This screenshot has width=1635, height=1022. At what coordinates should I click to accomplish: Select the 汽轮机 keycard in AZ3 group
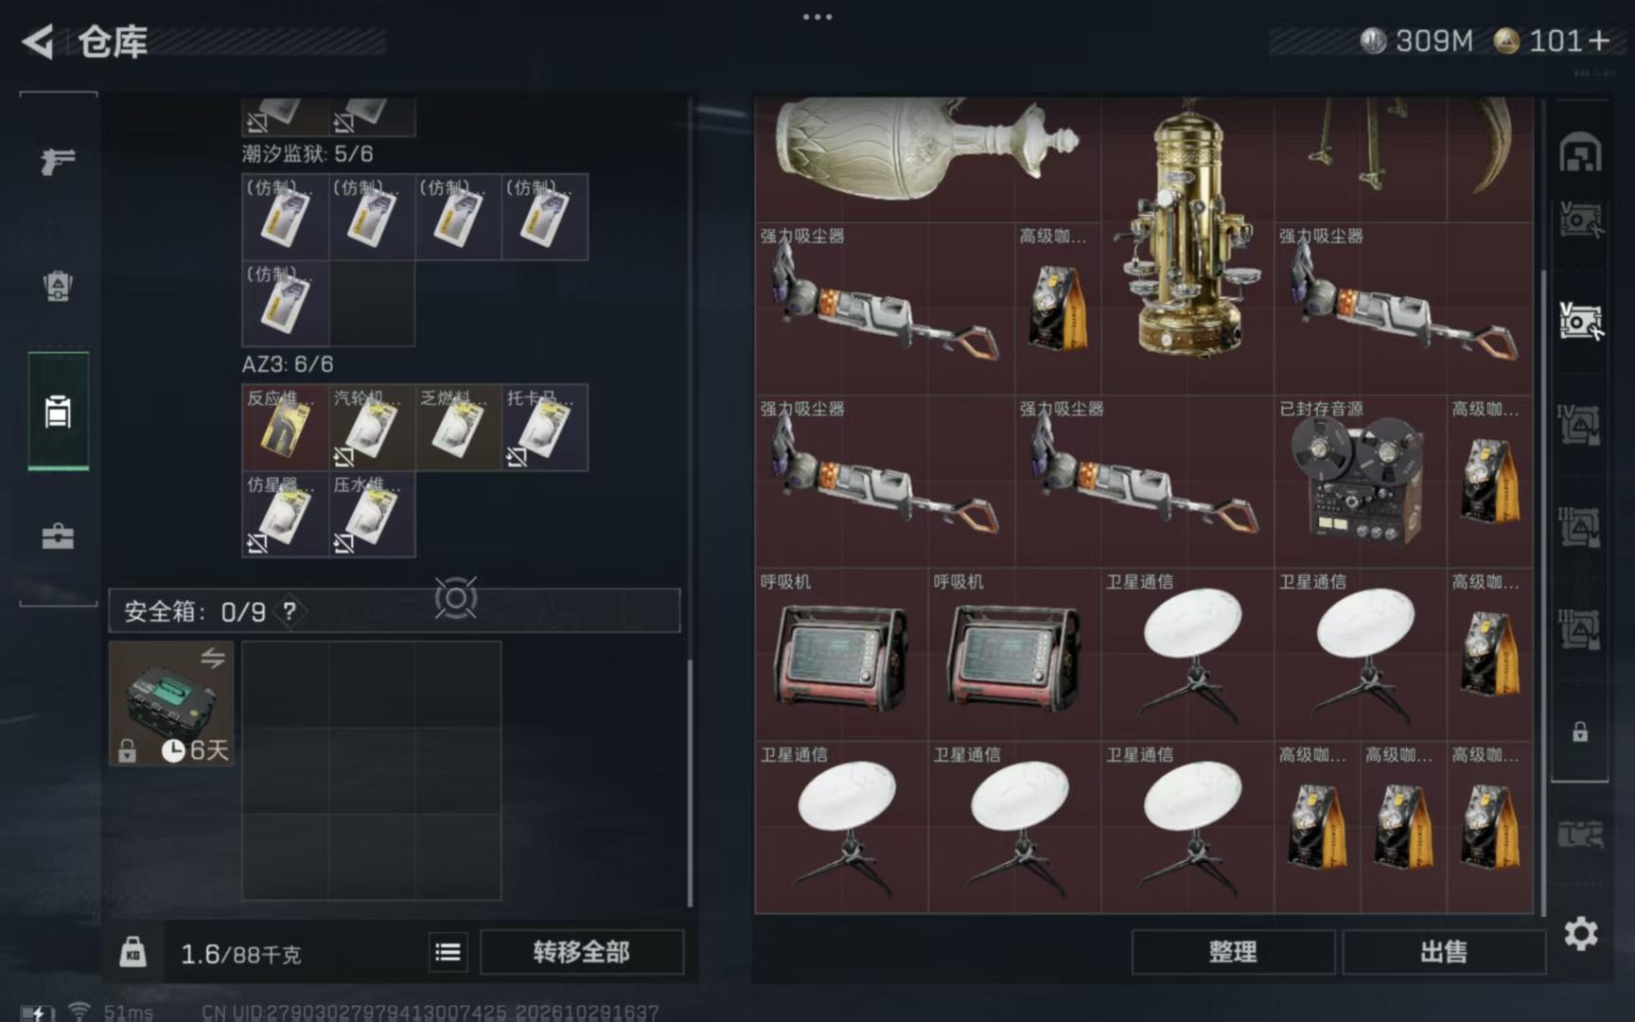(372, 428)
